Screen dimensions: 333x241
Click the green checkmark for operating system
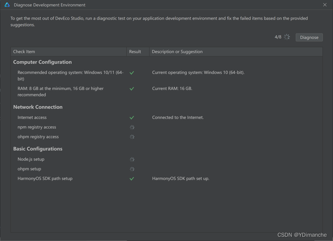pos(132,73)
